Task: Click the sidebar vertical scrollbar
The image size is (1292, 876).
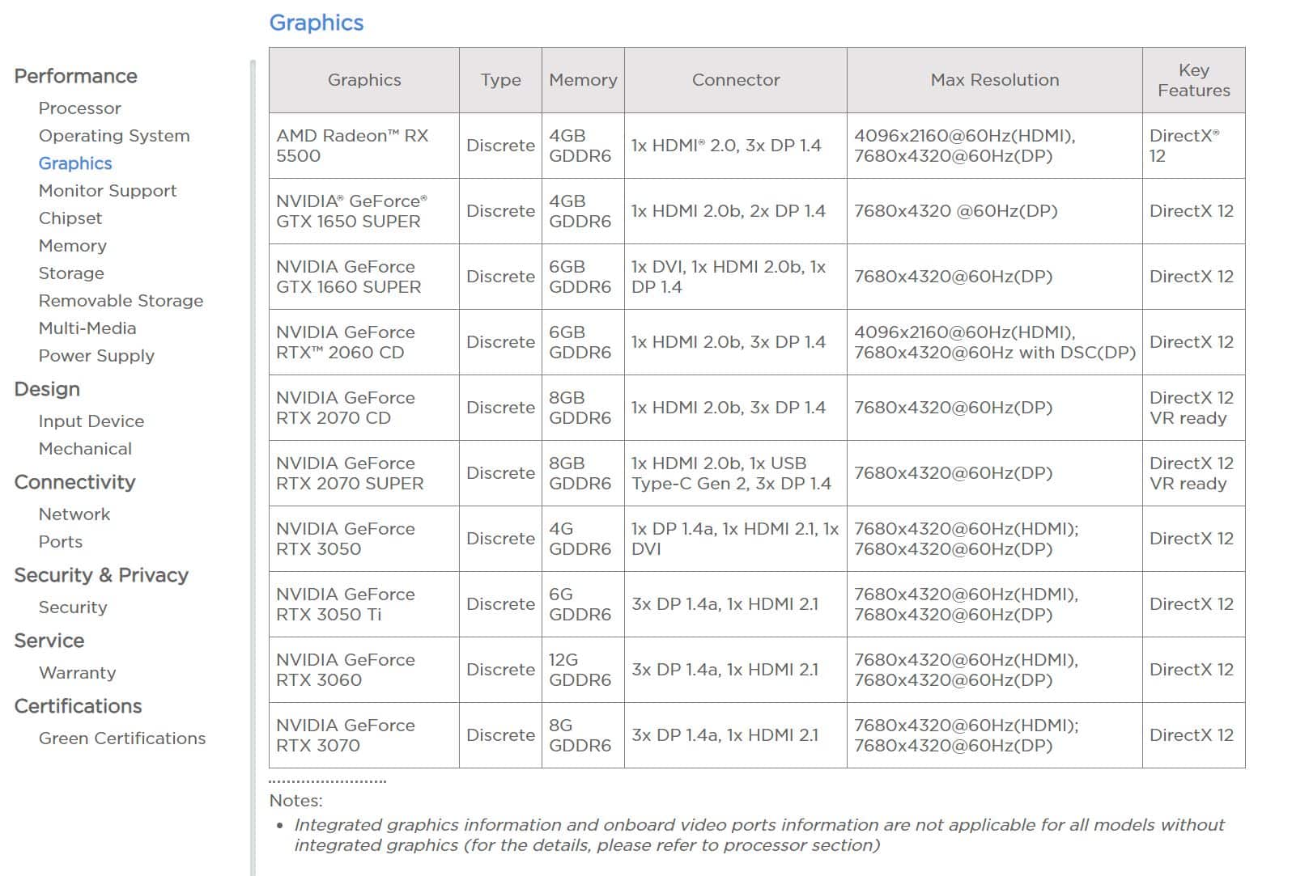Action: coord(253,468)
